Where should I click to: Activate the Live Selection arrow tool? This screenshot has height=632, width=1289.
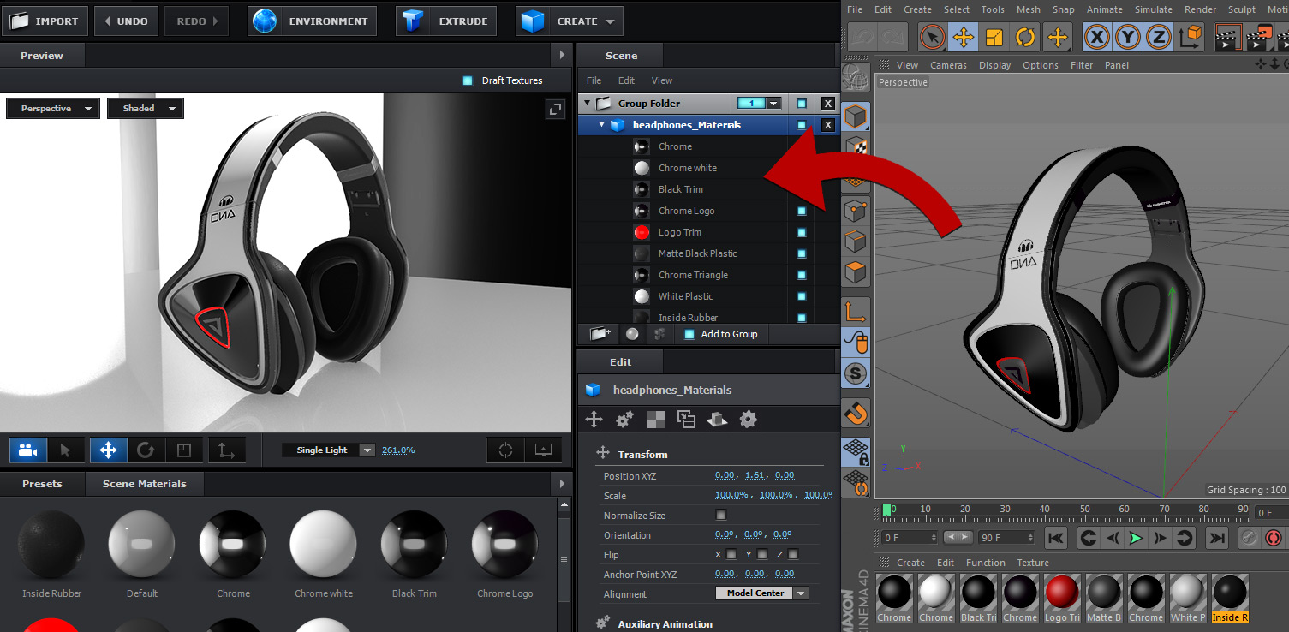(x=932, y=38)
